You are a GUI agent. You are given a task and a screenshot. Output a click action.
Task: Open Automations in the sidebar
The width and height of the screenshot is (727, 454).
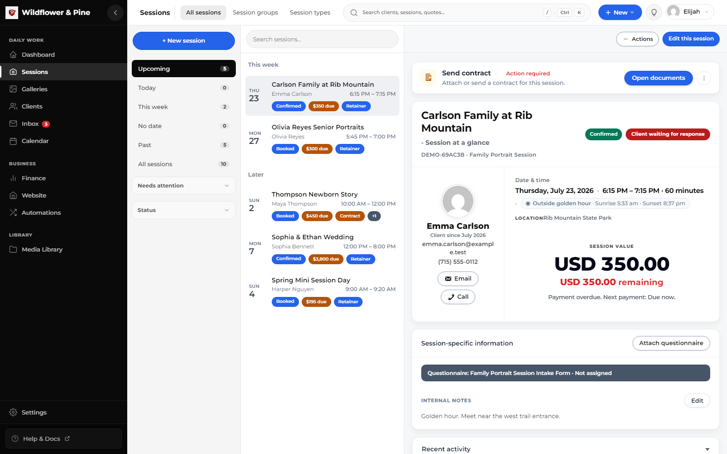click(64, 212)
